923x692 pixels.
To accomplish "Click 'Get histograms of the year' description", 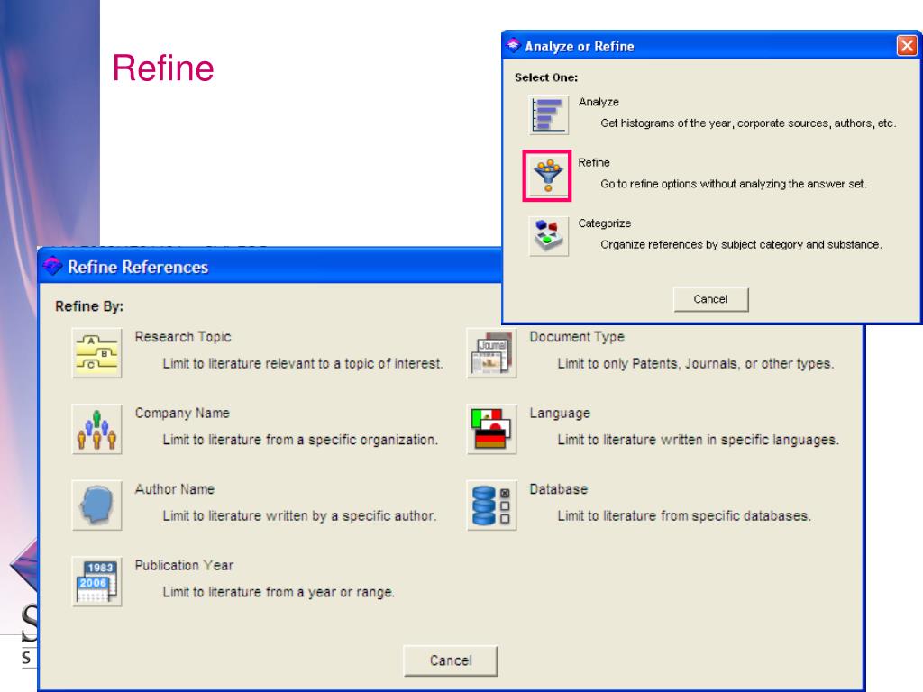I will click(748, 123).
